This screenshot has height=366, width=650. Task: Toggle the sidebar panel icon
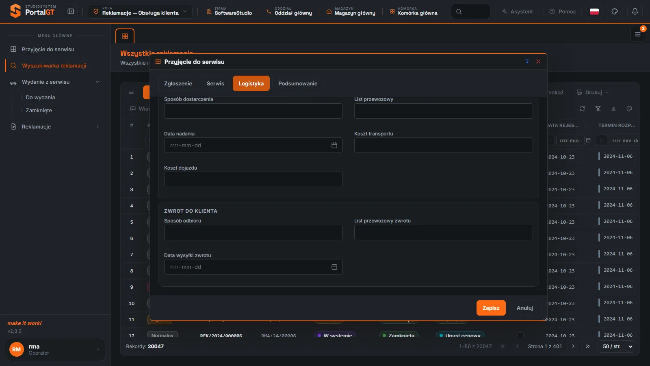point(71,11)
